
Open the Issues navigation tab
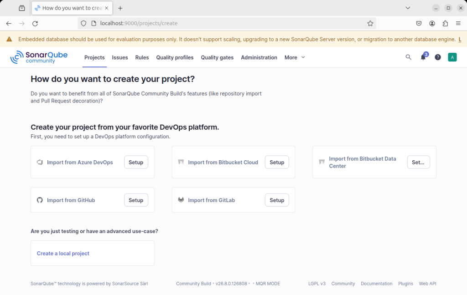(x=120, y=57)
